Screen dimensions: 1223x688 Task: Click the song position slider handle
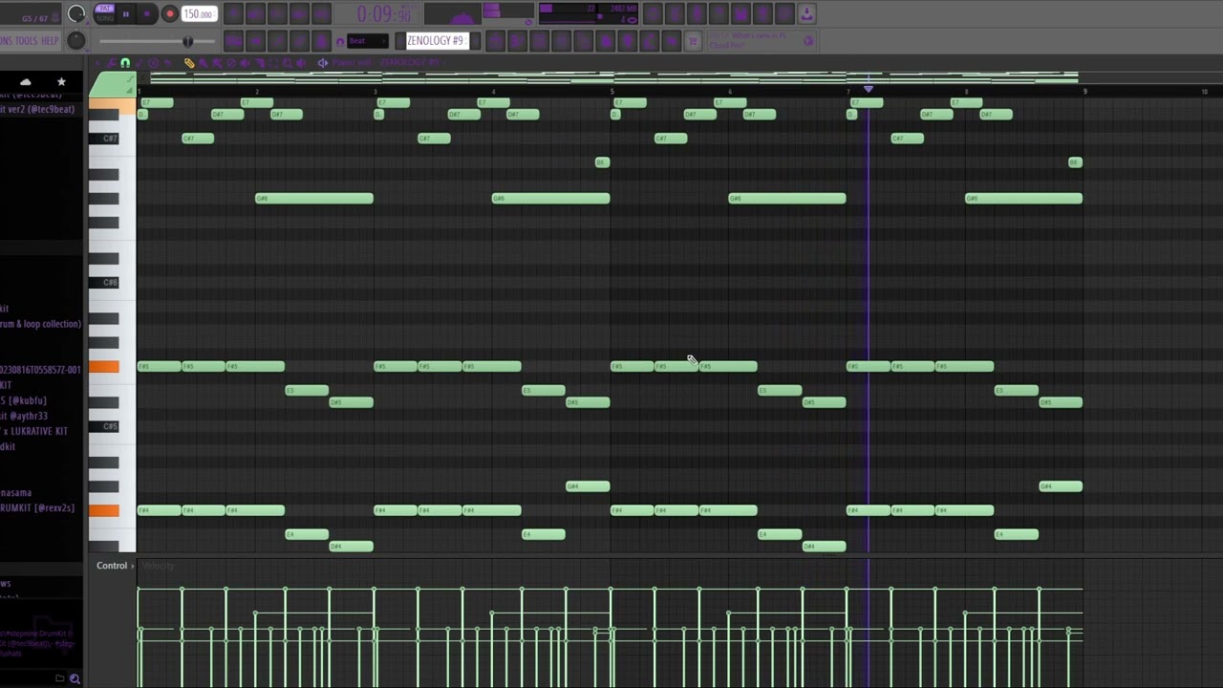coord(187,41)
